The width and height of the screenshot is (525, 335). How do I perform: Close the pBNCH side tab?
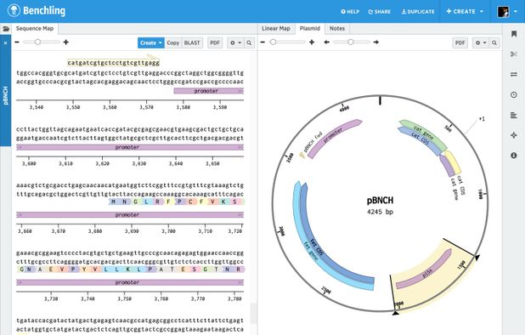[5, 43]
